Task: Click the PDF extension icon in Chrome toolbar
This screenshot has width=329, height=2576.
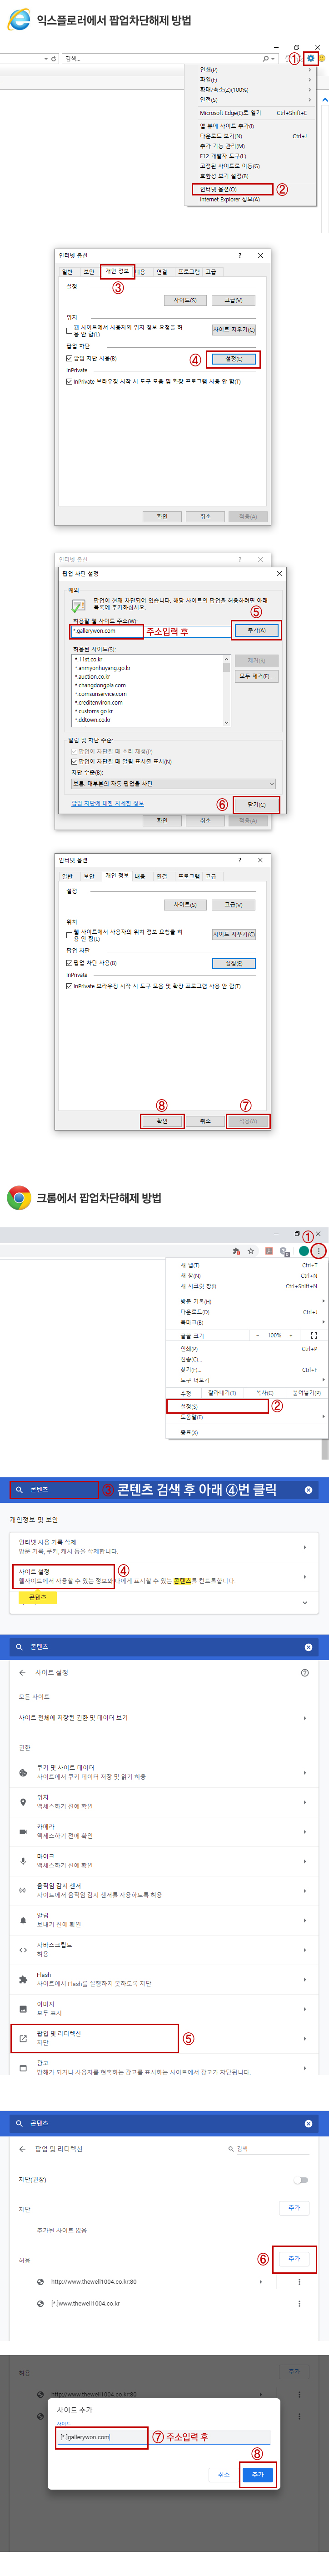Action: [x=269, y=1251]
